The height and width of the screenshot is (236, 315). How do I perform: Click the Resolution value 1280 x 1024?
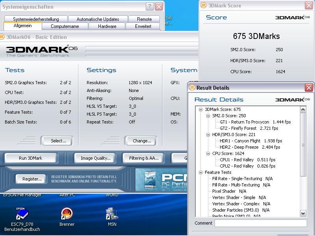140,83
